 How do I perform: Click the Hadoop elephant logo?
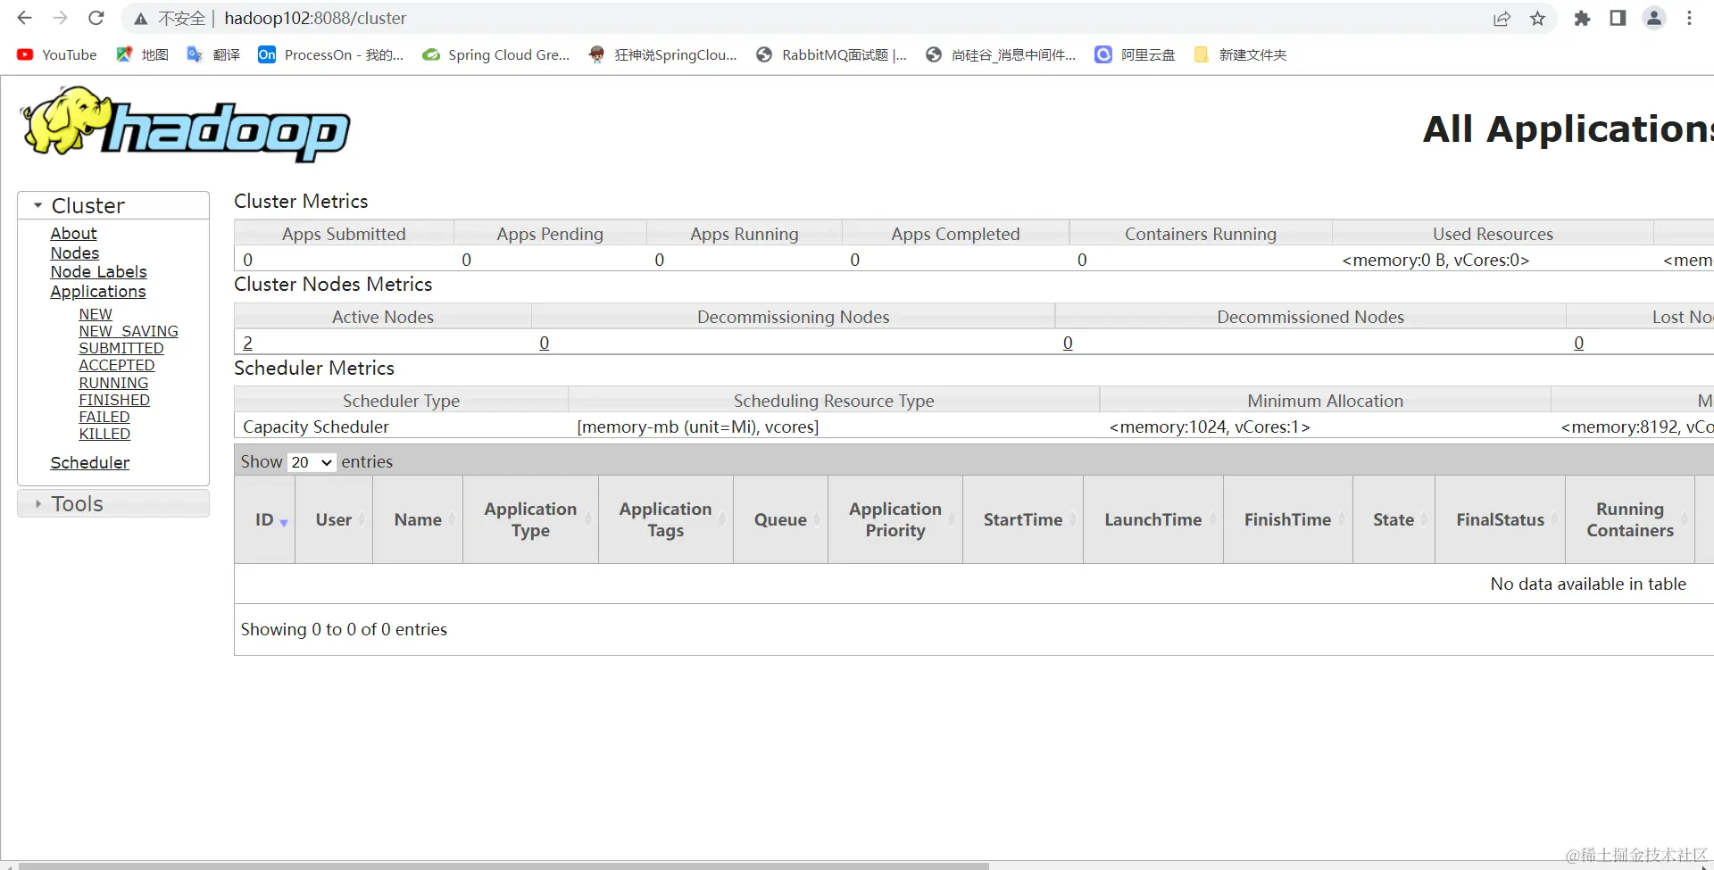(186, 125)
